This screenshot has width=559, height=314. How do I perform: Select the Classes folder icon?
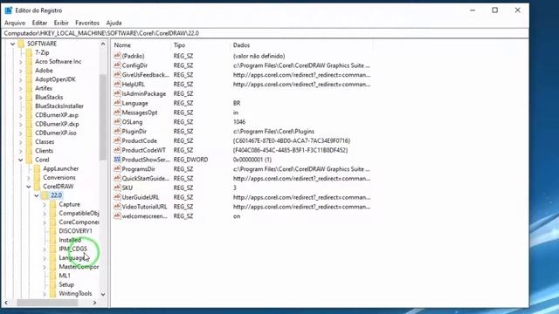(29, 141)
